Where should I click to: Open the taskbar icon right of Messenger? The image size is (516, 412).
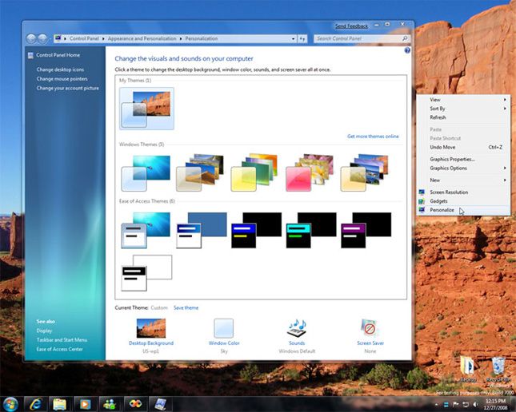135,404
